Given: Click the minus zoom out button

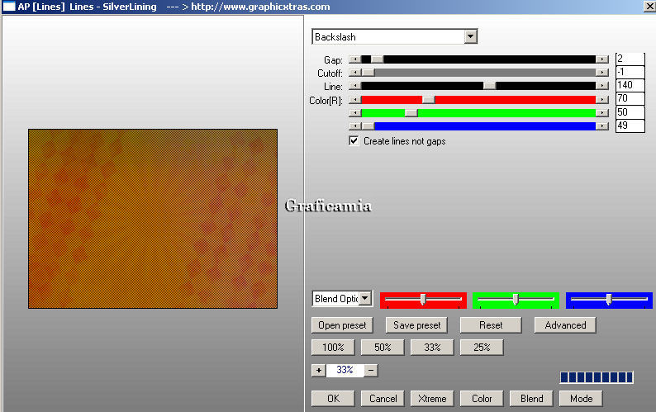Looking at the screenshot, I should click(x=371, y=370).
